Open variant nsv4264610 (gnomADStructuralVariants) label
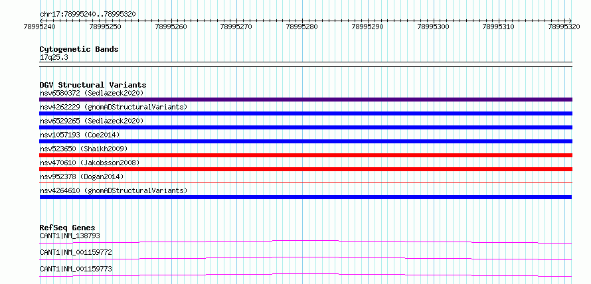This screenshot has width=591, height=284. click(x=114, y=190)
